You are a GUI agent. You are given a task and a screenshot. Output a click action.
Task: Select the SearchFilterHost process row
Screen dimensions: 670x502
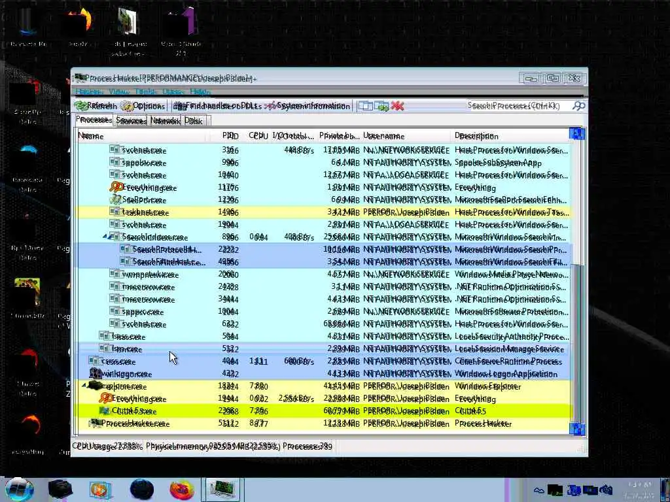(x=323, y=261)
